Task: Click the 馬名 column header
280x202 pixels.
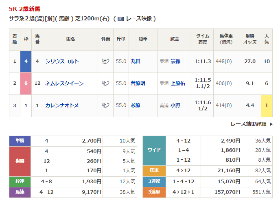Action: pos(70,40)
